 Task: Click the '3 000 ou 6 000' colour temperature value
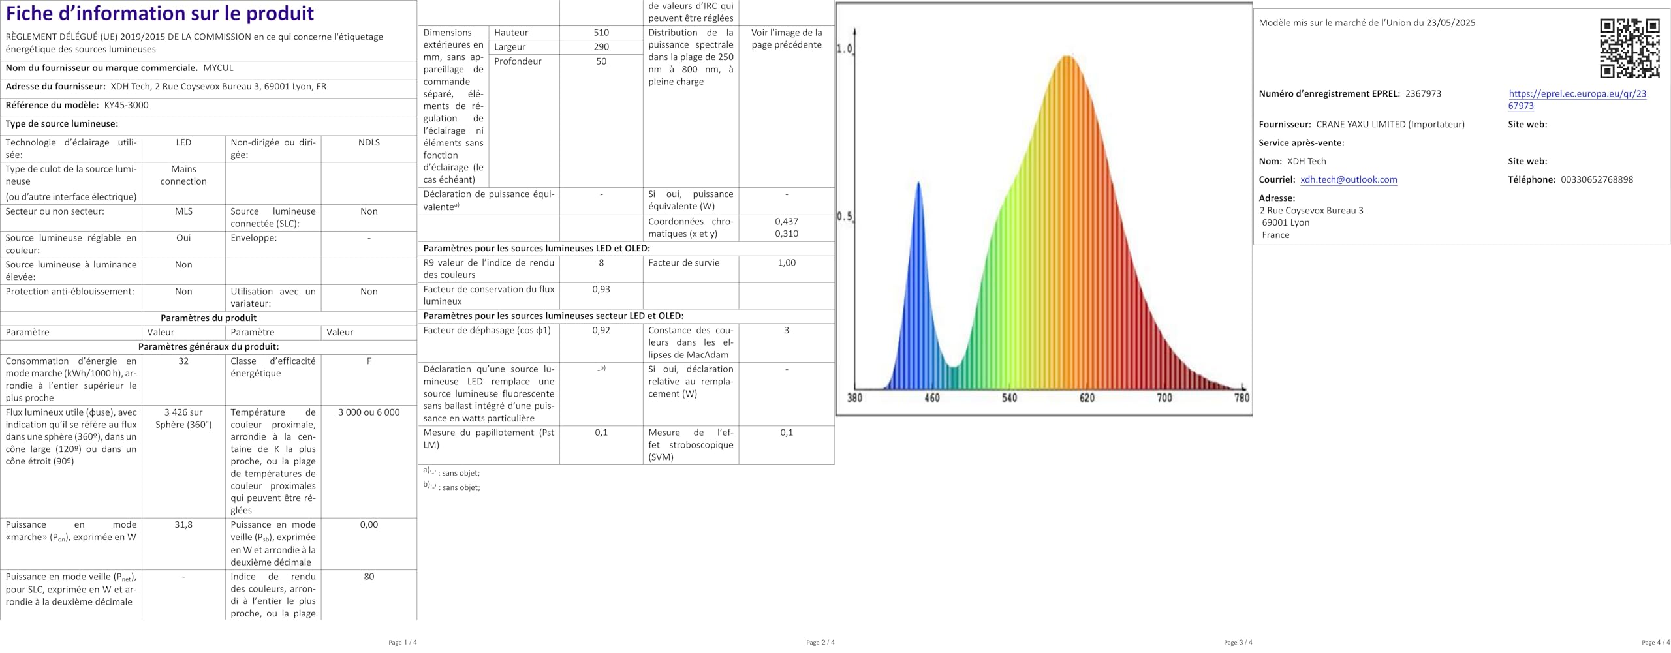point(369,412)
